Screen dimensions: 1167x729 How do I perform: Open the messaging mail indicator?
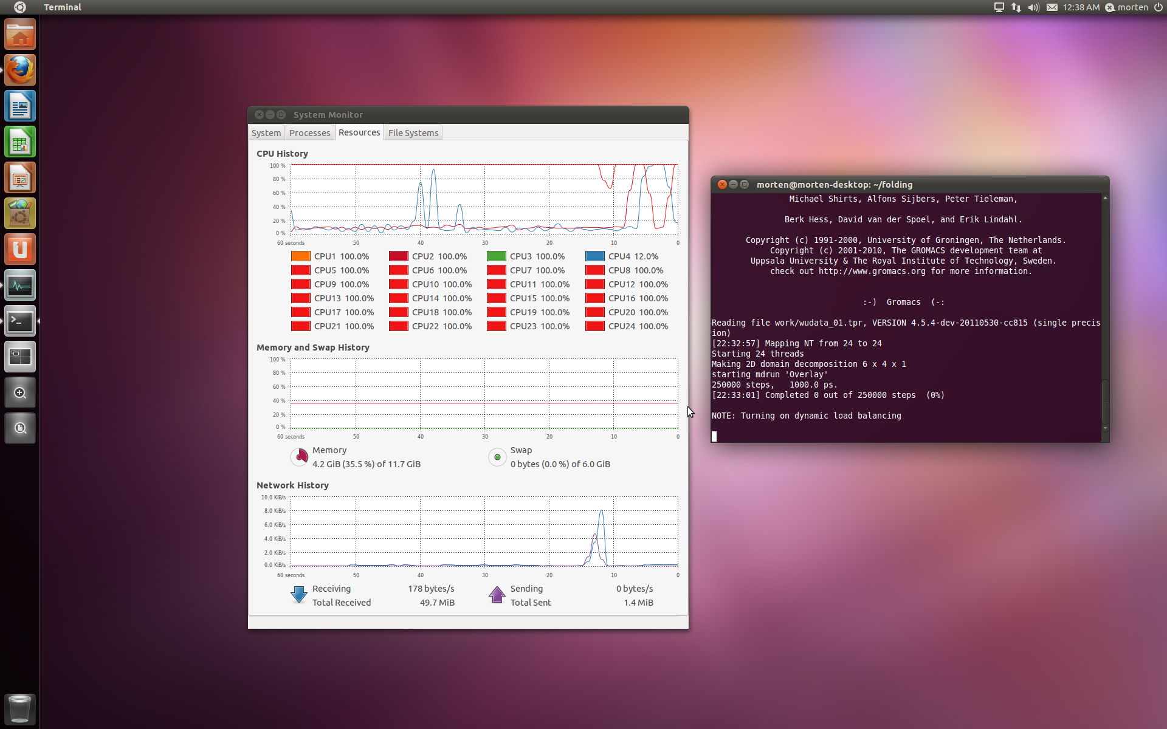(x=1052, y=7)
